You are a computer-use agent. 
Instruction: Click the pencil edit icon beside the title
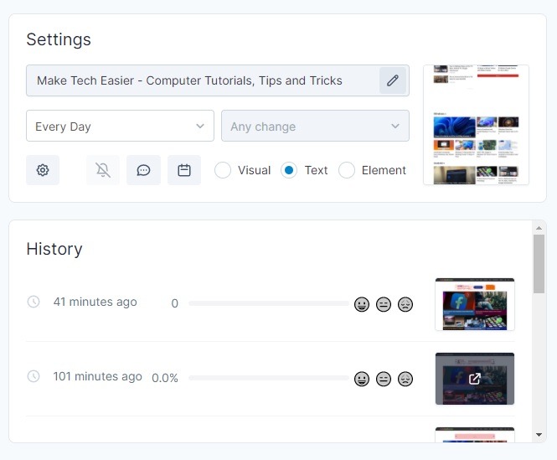point(393,80)
